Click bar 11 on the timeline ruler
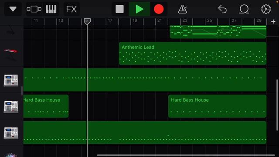This screenshot has width=279, height=157. (x=36, y=20)
